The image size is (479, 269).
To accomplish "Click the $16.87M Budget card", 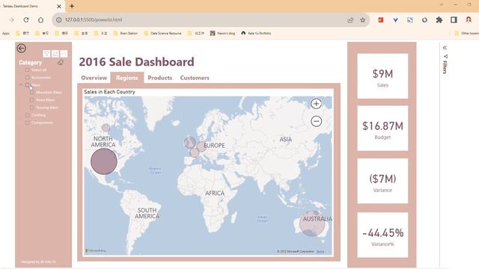I will click(382, 129).
